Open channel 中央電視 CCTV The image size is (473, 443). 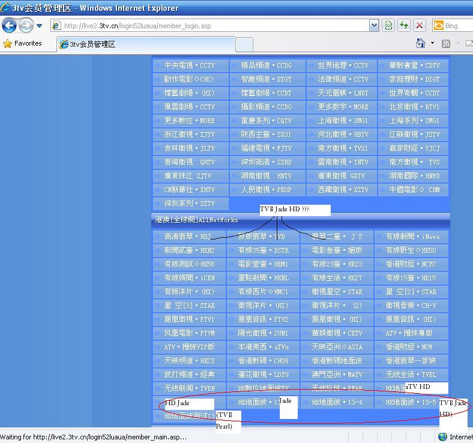coord(191,65)
